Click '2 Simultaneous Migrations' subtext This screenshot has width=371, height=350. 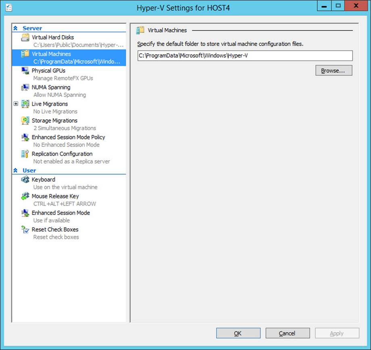pos(65,128)
